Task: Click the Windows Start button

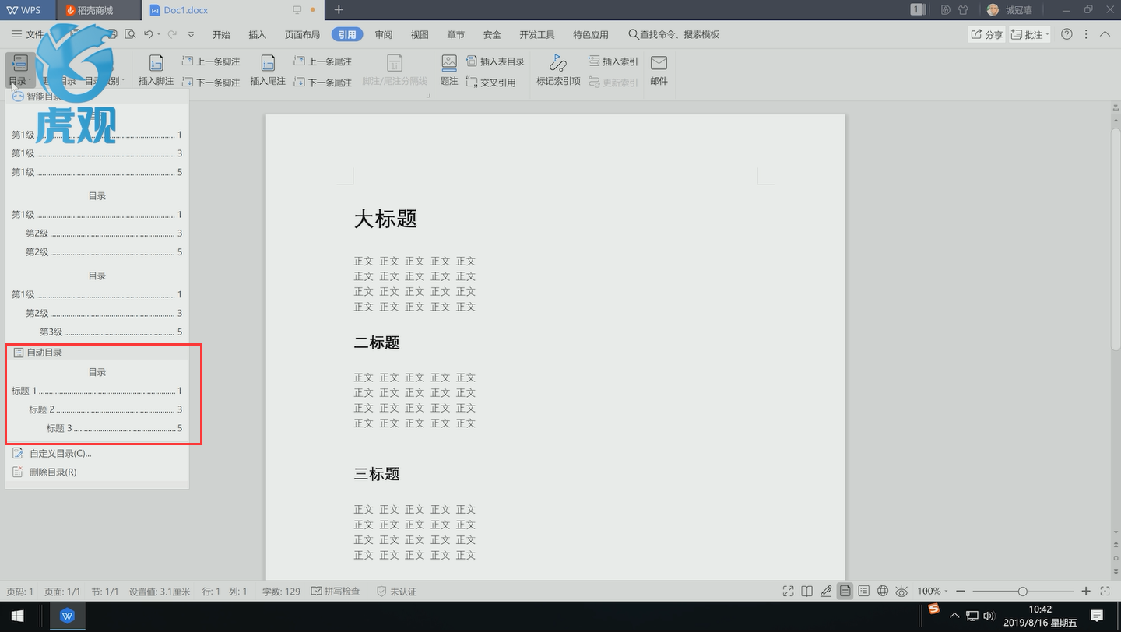Action: coord(17,616)
